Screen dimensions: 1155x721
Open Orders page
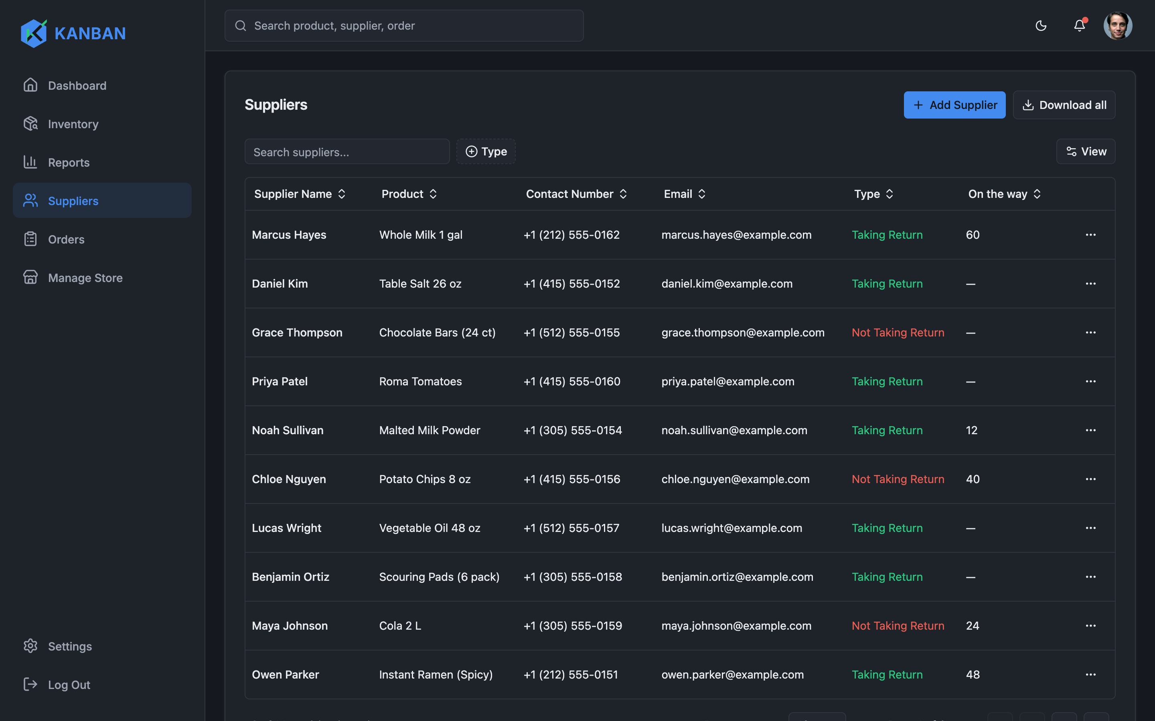point(102,240)
